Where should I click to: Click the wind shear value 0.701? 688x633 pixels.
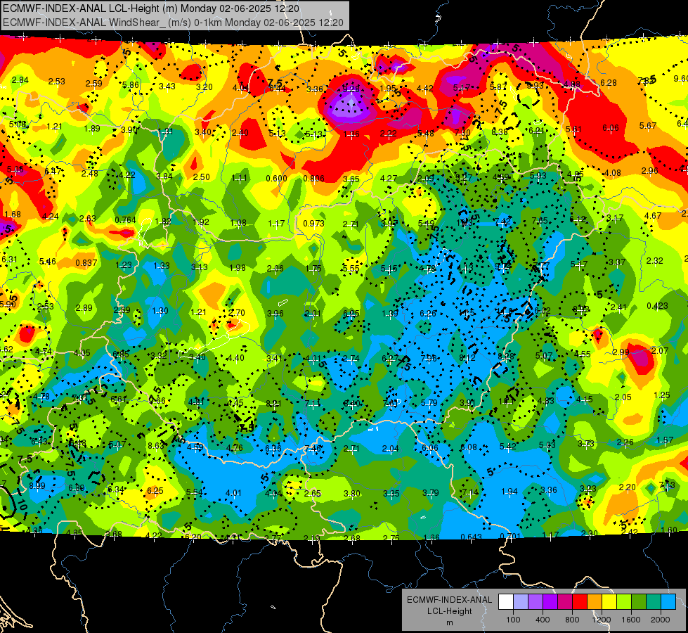tap(510, 536)
